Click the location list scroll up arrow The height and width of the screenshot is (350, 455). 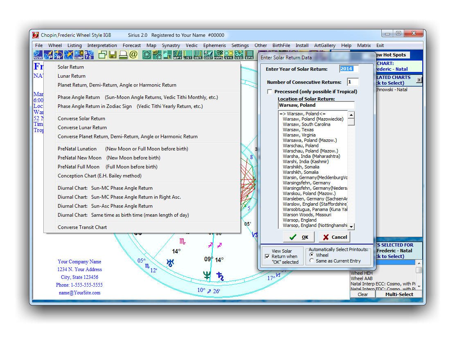point(351,115)
